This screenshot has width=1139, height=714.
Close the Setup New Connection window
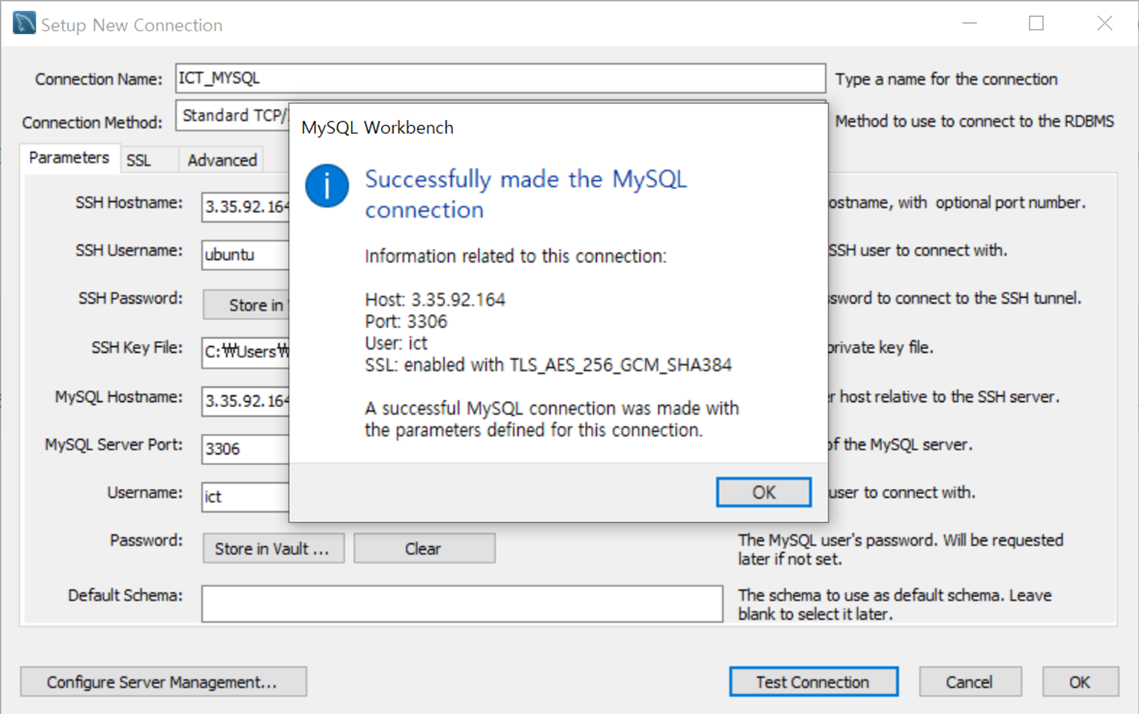click(1104, 23)
